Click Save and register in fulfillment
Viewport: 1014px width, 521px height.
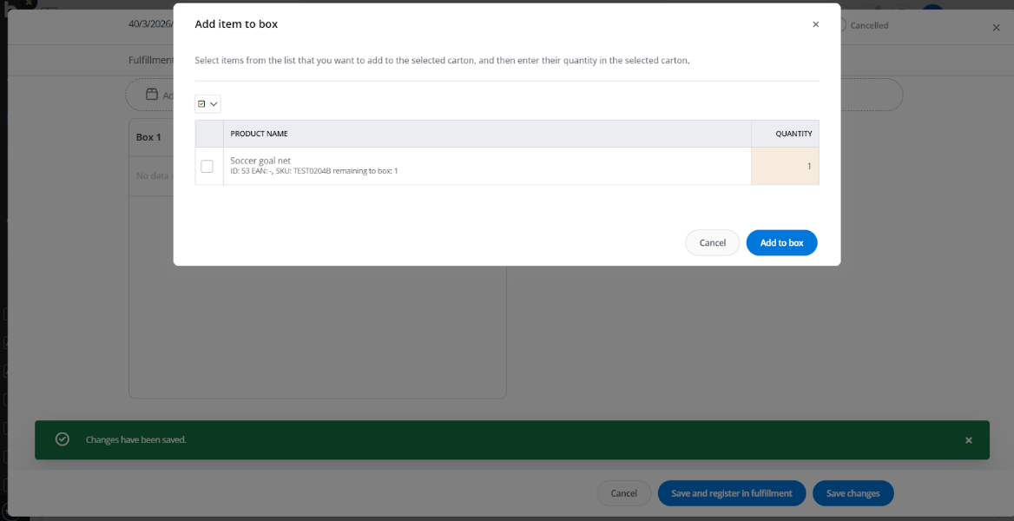click(x=731, y=493)
